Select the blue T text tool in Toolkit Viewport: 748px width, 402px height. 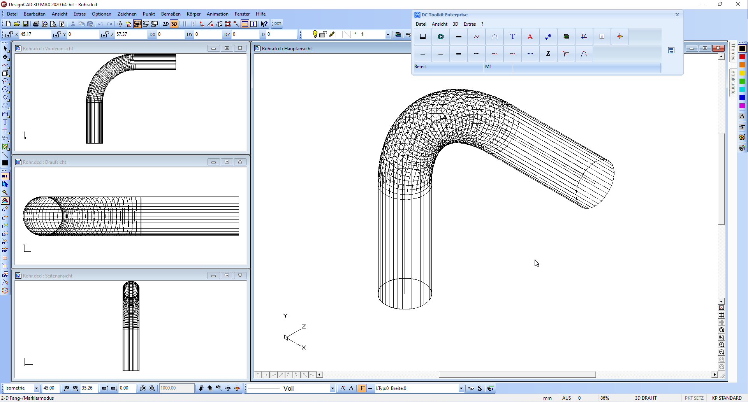(512, 37)
